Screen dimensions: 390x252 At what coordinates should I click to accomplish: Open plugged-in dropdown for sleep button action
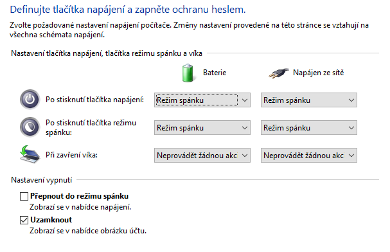(308, 128)
